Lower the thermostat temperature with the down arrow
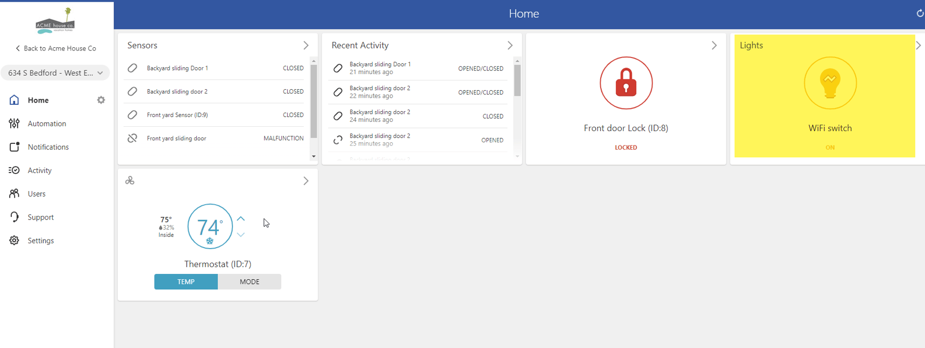925x348 pixels. [241, 235]
